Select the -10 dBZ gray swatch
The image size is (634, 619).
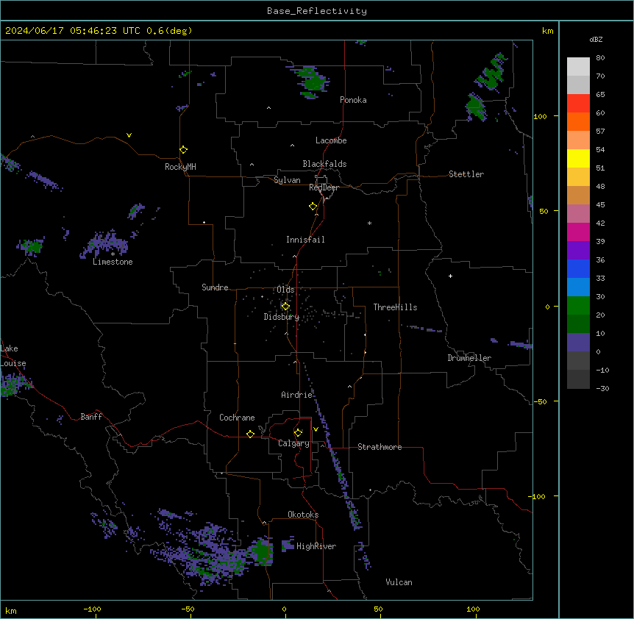click(578, 379)
